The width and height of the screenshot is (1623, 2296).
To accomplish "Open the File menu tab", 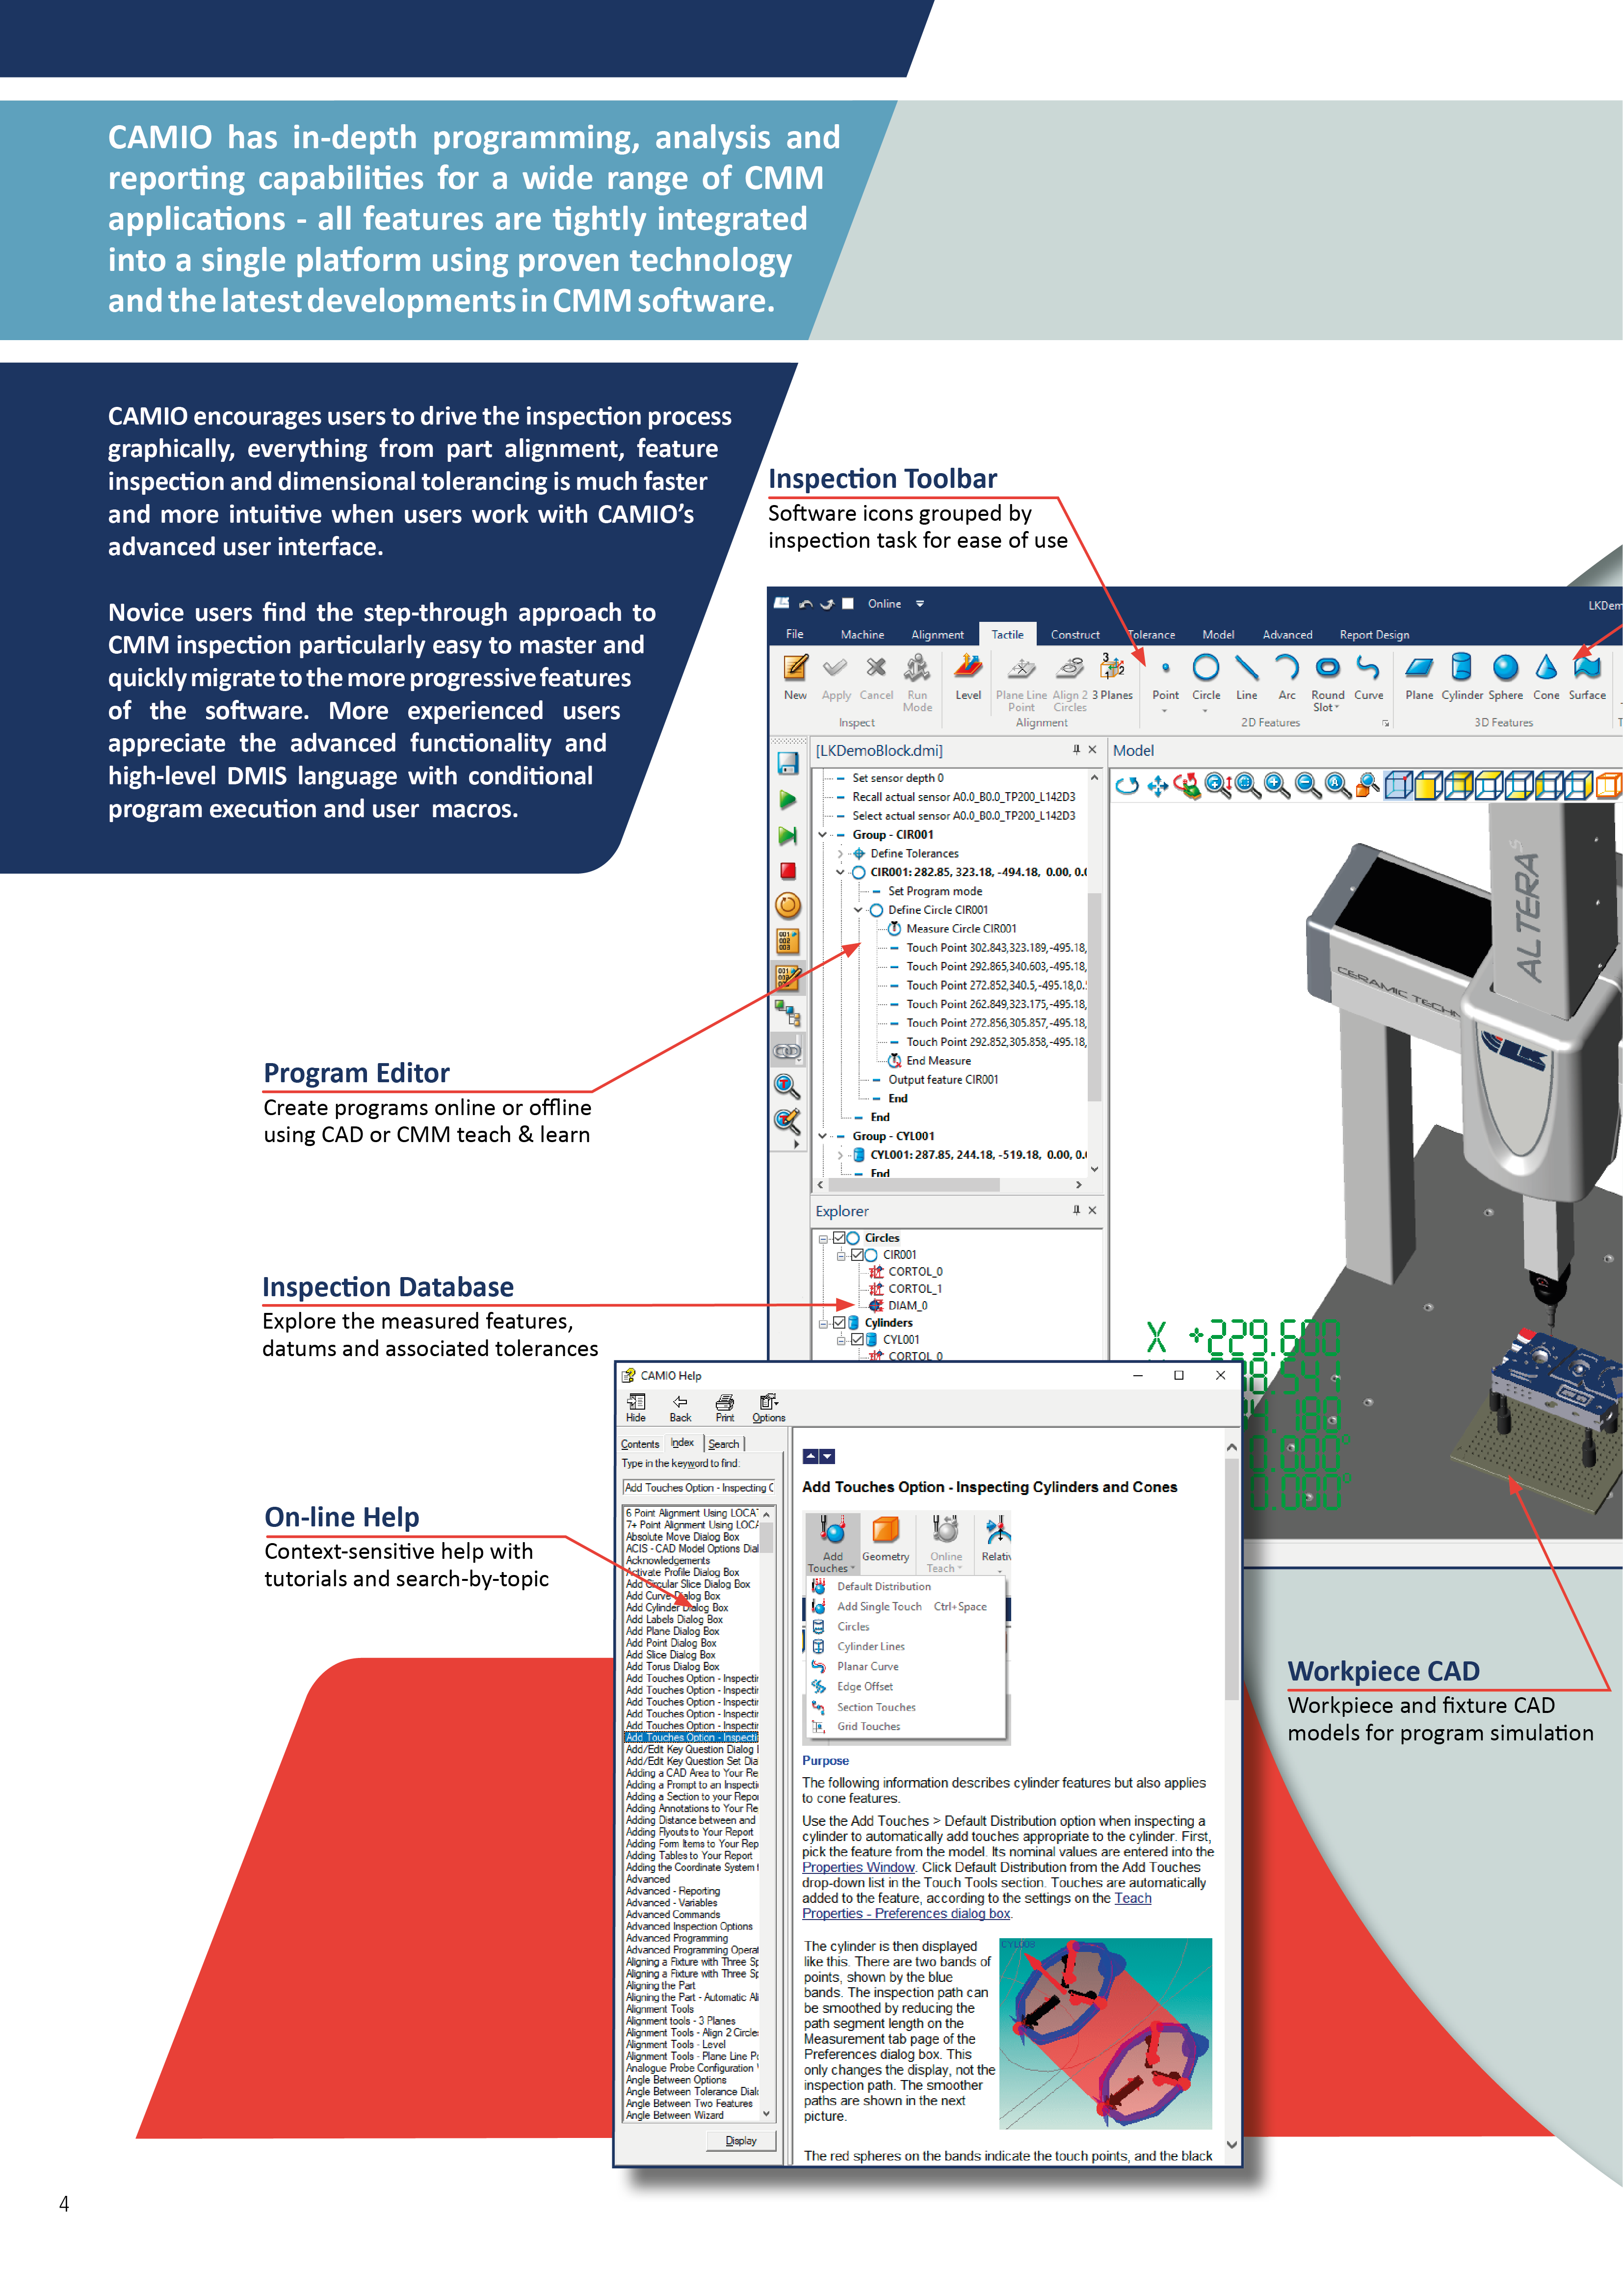I will point(794,634).
